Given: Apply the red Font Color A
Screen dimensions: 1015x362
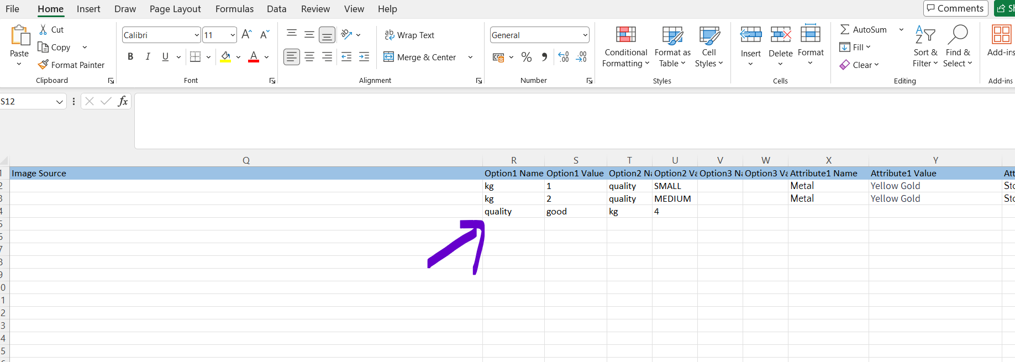Looking at the screenshot, I should coord(254,56).
